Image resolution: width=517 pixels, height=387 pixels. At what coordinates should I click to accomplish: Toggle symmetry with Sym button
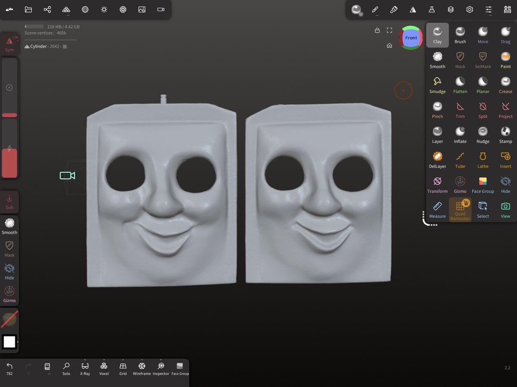click(9, 44)
